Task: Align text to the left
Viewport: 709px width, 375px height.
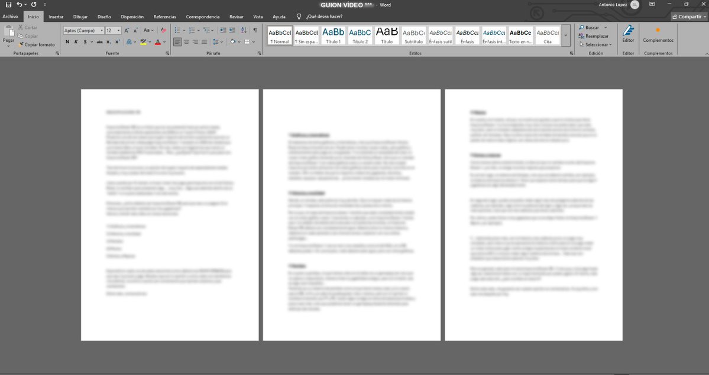Action: coord(177,42)
